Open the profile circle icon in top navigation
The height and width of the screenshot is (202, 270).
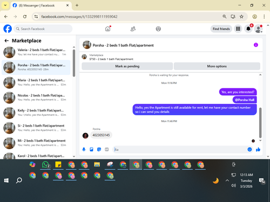(x=158, y=29)
